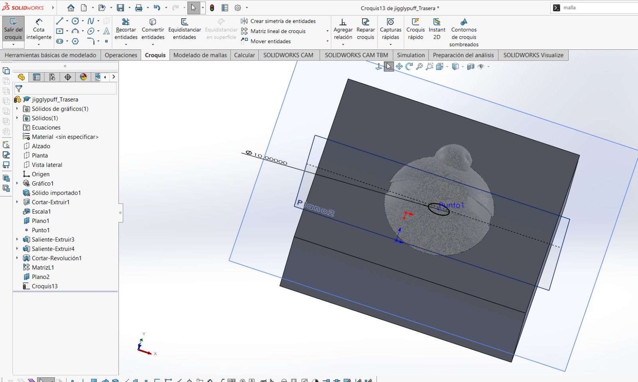Screen dimensions: 638x382
Task: Click the Zoom to Area icon
Action: [x=429, y=67]
